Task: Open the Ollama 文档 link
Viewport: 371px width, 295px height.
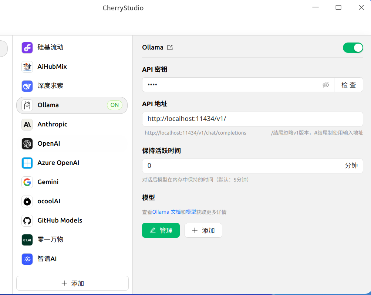Action: pyautogui.click(x=166, y=212)
